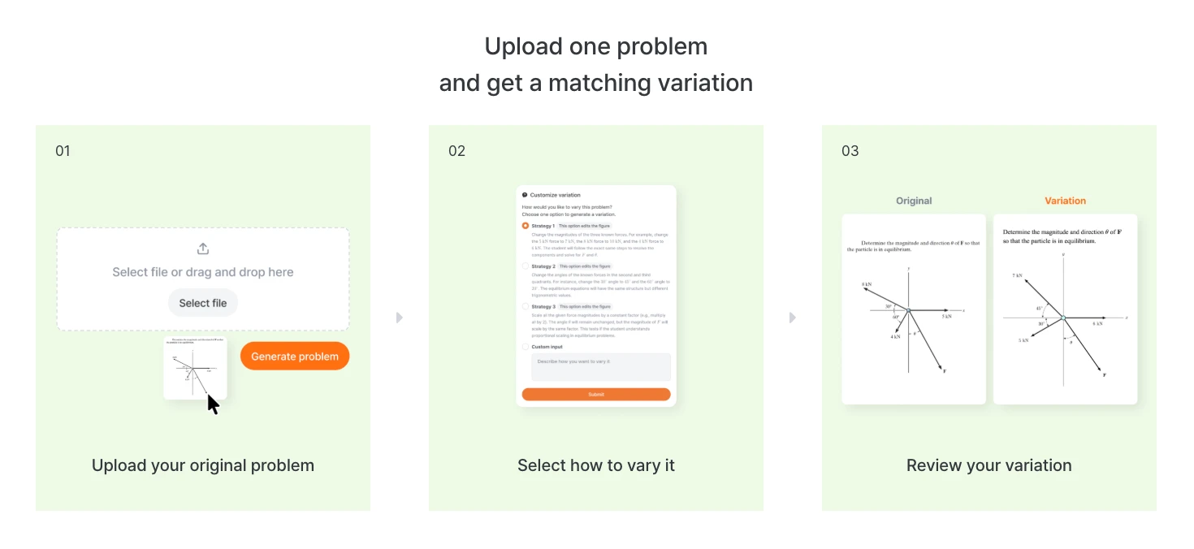Click the upload arrow icon in drop zone
The height and width of the screenshot is (549, 1194).
point(203,249)
